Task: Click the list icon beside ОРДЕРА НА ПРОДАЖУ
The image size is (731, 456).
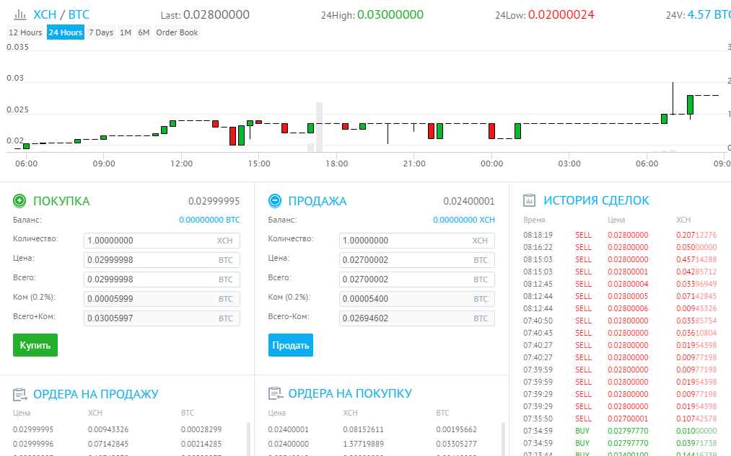Action: coord(20,393)
